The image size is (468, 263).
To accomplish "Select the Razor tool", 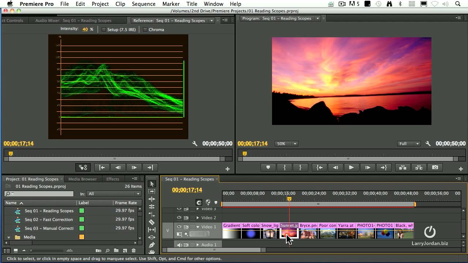I will [152, 222].
